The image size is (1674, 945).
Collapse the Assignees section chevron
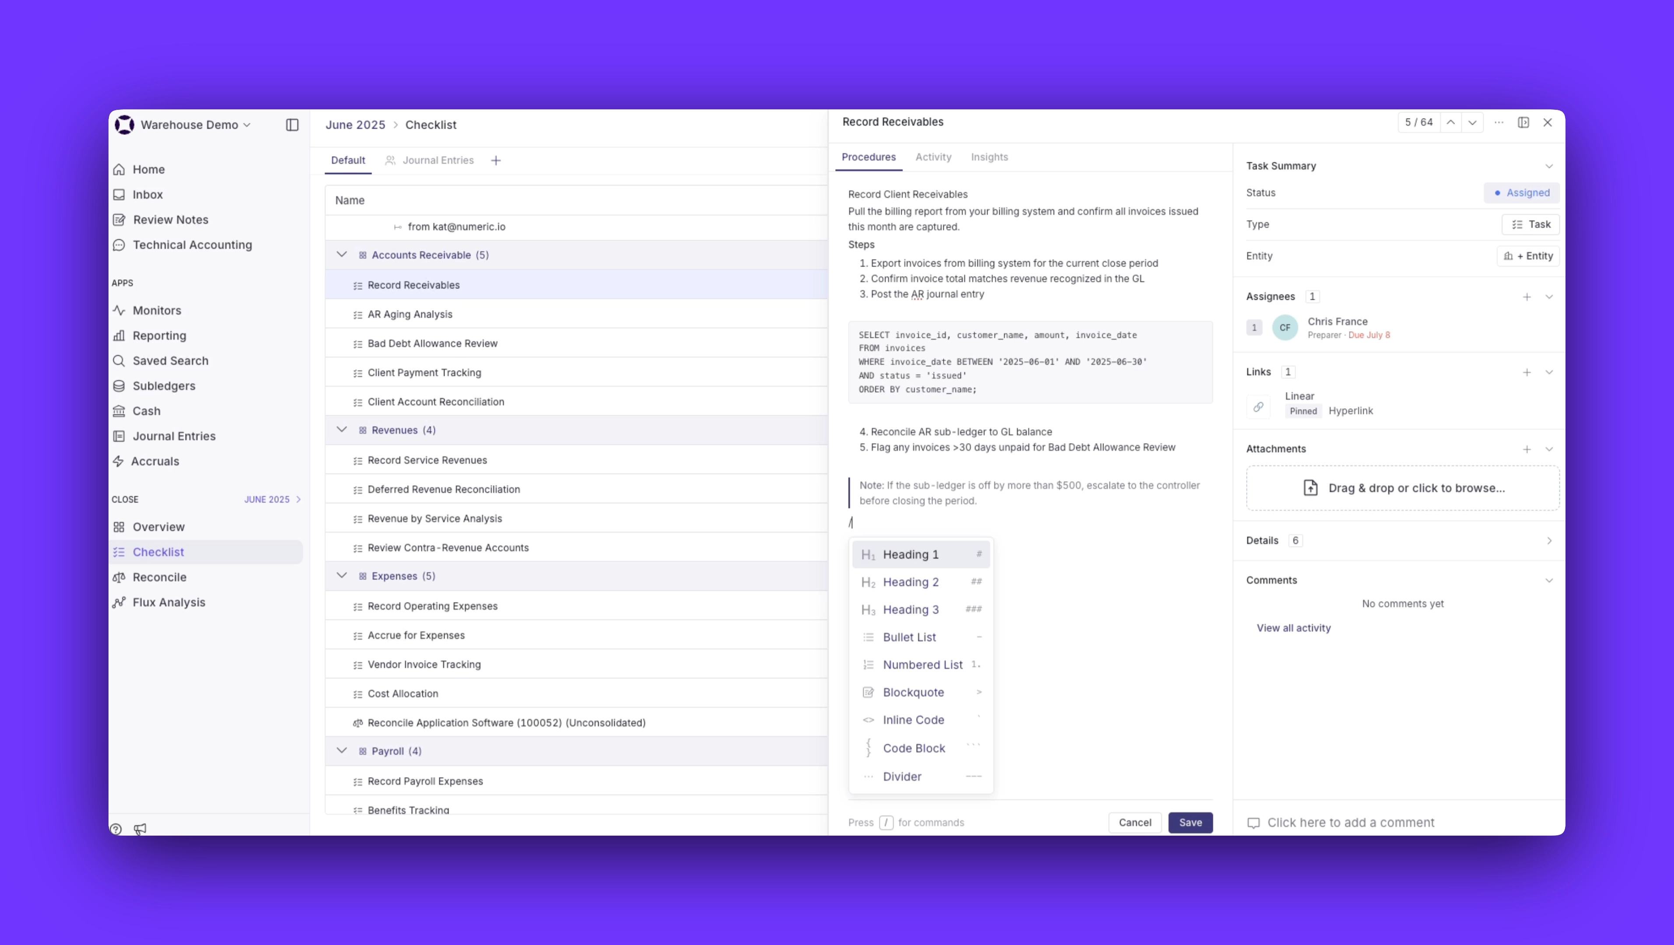coord(1549,297)
